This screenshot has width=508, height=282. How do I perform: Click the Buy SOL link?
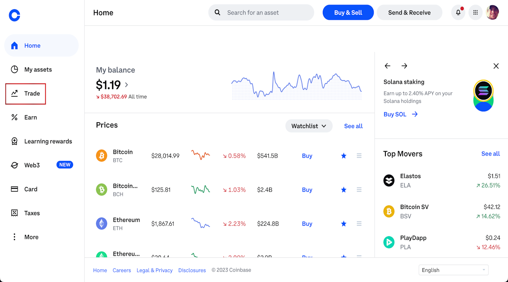tap(401, 114)
